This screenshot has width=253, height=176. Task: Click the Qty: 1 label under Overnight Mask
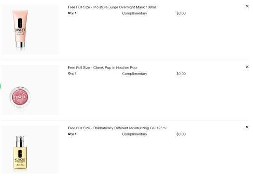click(72, 13)
